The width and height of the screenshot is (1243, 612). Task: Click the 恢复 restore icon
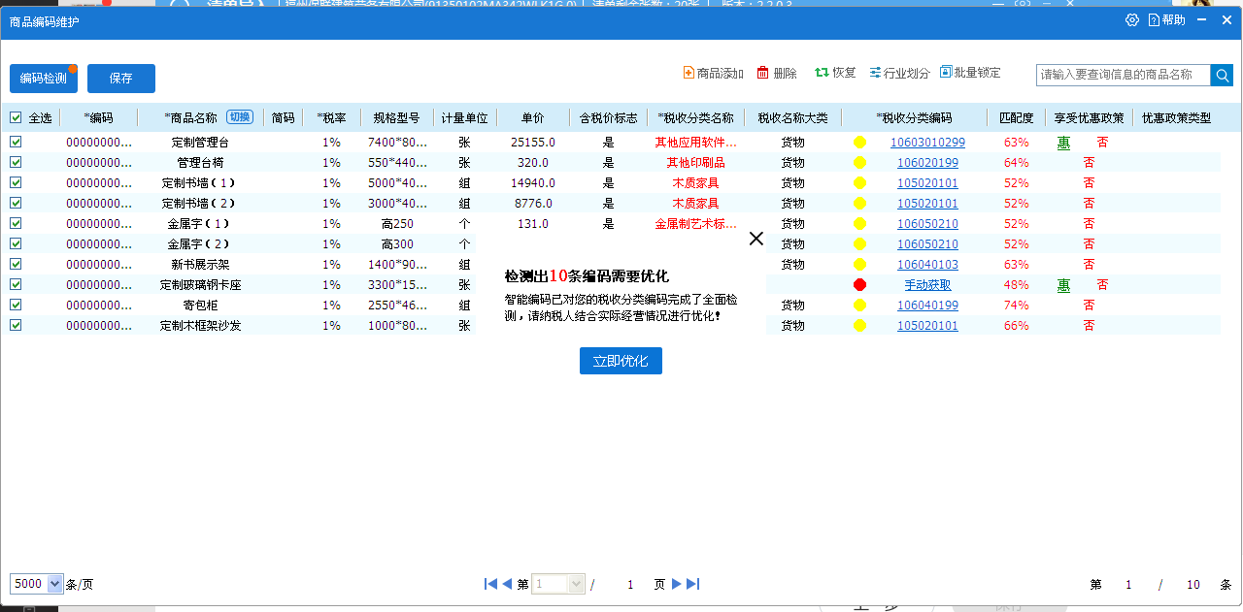(822, 73)
